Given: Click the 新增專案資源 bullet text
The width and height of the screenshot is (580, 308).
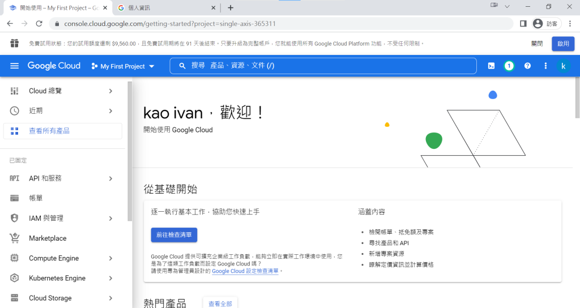Looking at the screenshot, I should pyautogui.click(x=386, y=254).
